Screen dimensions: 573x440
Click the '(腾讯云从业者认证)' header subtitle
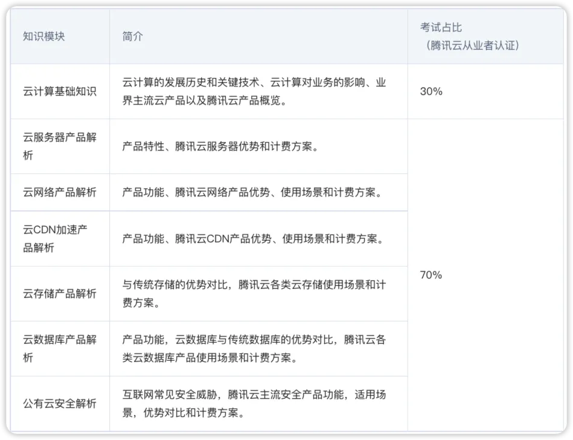(x=473, y=45)
